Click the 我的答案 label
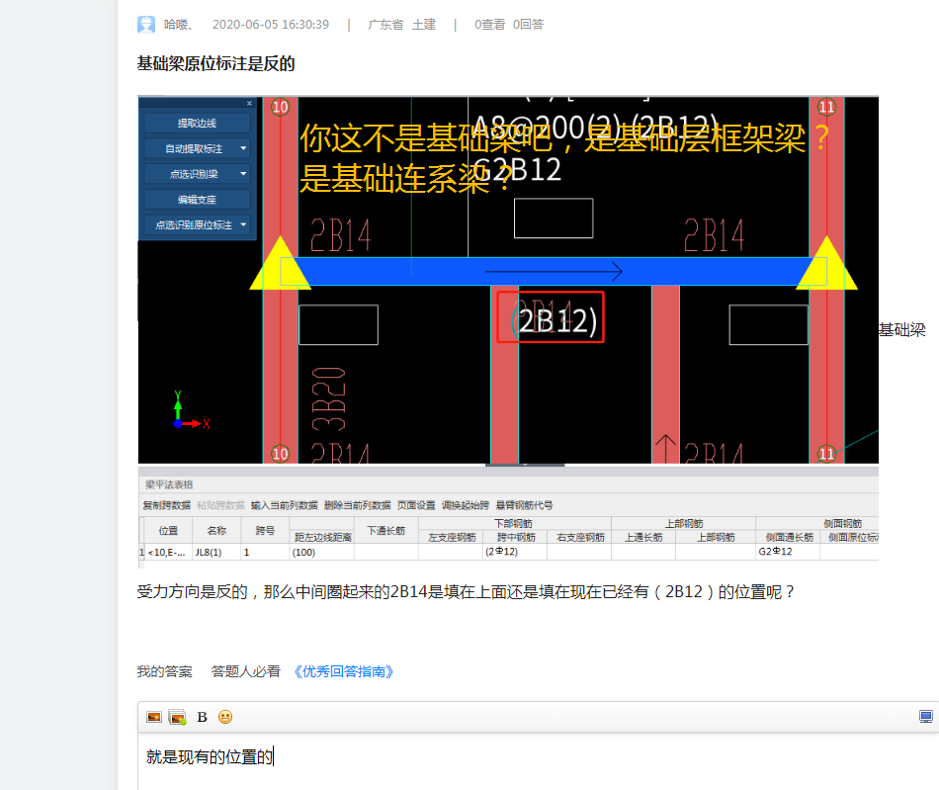The width and height of the screenshot is (939, 790). pos(165,671)
